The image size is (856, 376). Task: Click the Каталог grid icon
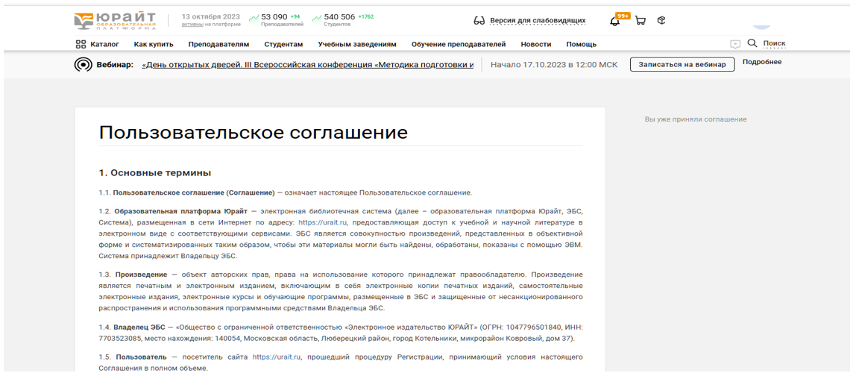pos(81,44)
